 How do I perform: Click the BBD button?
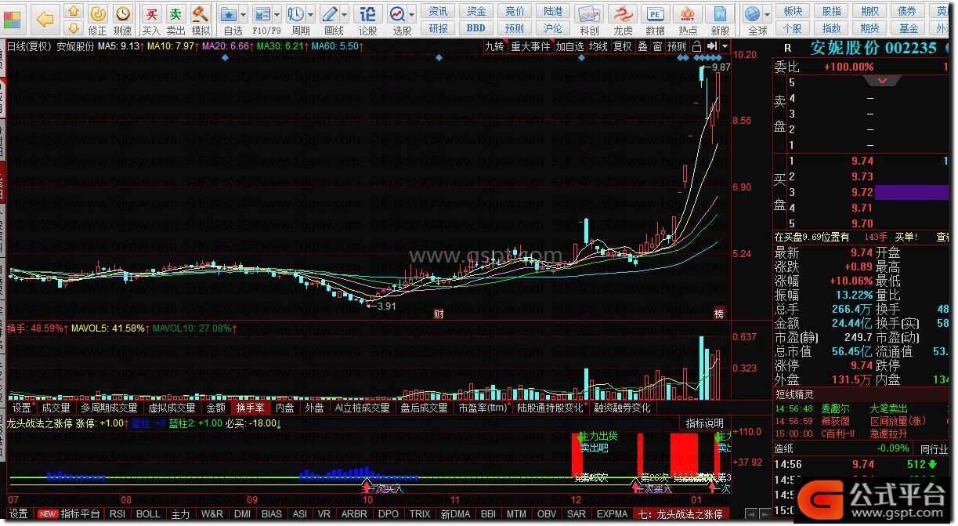(x=475, y=28)
